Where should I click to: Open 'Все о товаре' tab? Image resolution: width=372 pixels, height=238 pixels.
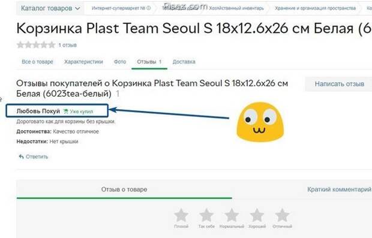pos(37,62)
